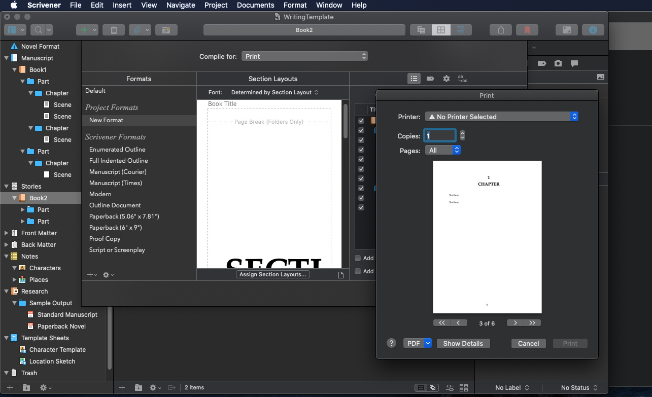Click add plus icon in editor footer
Screen dimensions: 652x397
[122, 388]
